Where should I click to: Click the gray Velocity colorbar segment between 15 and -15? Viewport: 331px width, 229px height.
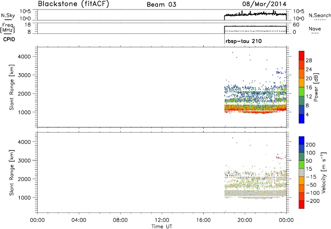click(x=302, y=172)
